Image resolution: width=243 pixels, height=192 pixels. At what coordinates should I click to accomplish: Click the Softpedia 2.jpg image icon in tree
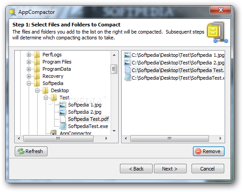pos(63,112)
